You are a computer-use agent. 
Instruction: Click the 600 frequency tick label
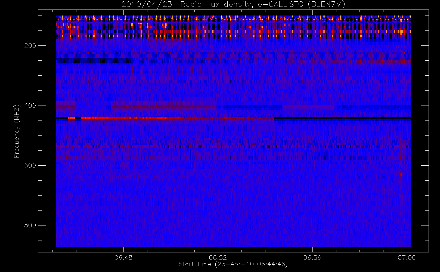30,165
